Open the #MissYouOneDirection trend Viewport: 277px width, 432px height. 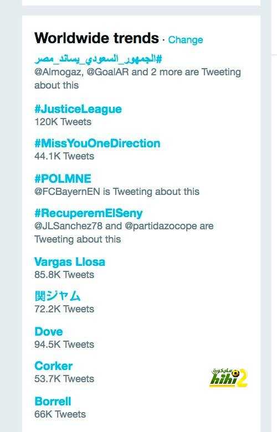98,143
